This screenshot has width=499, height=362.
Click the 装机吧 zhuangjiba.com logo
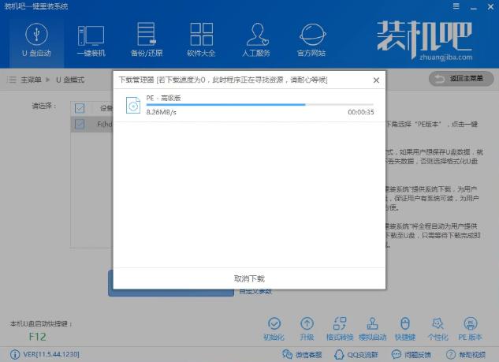pyautogui.click(x=425, y=40)
